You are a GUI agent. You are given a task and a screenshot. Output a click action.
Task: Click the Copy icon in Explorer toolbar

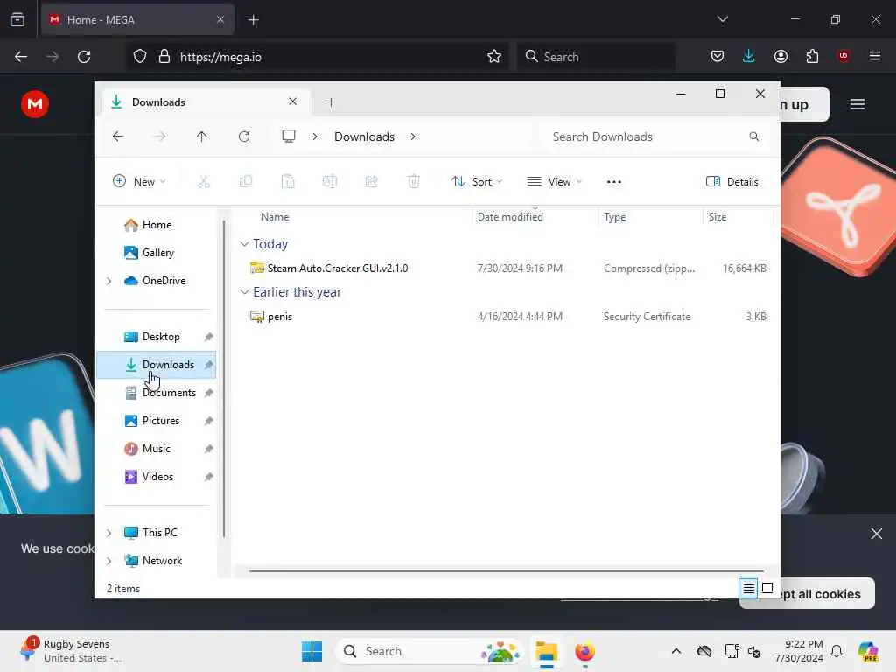click(246, 182)
